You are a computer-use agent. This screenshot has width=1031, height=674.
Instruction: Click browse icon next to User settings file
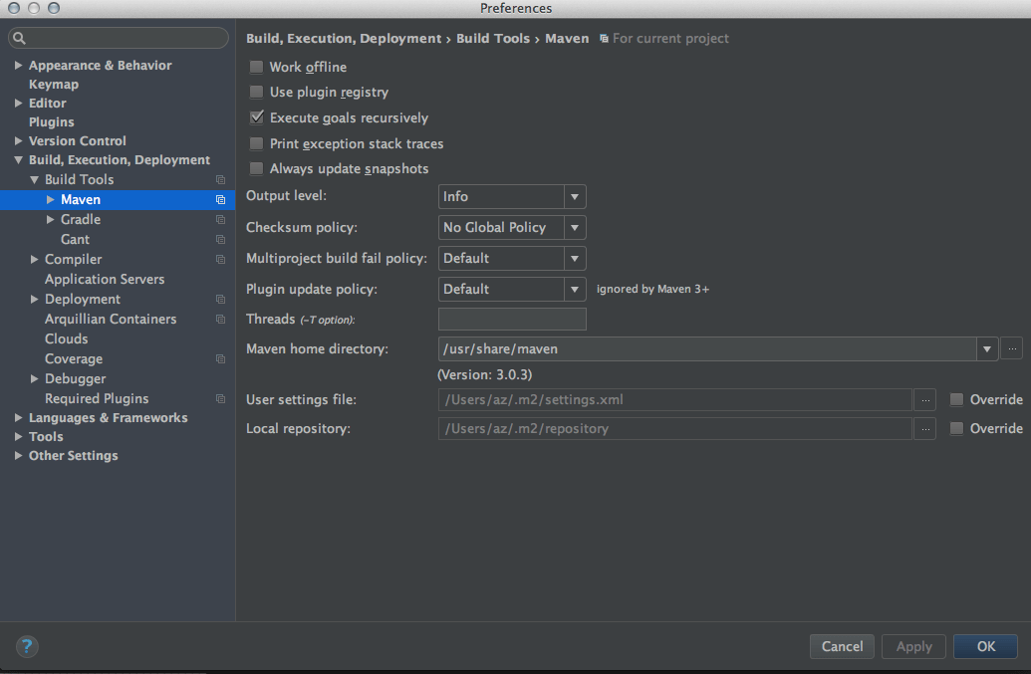924,399
